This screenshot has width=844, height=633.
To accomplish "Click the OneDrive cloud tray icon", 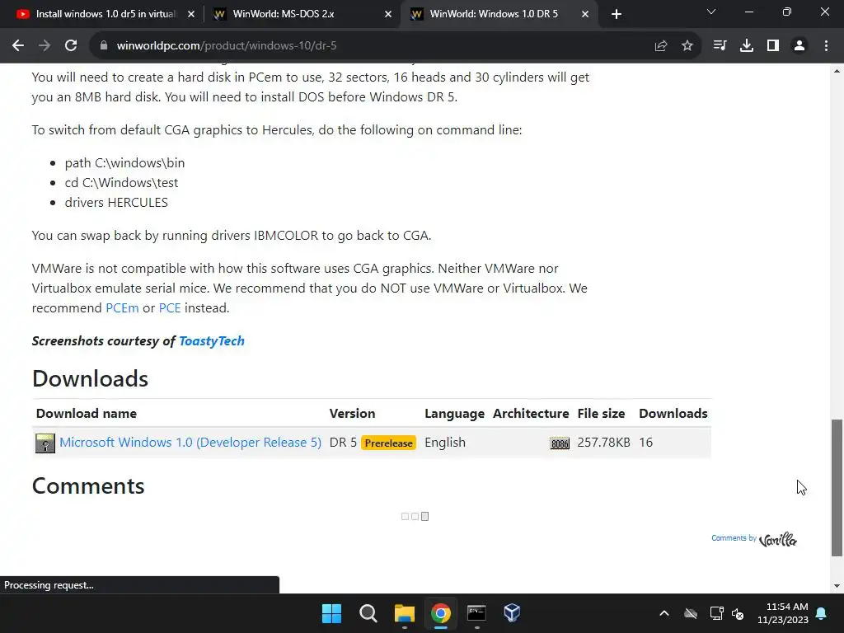I will click(691, 613).
